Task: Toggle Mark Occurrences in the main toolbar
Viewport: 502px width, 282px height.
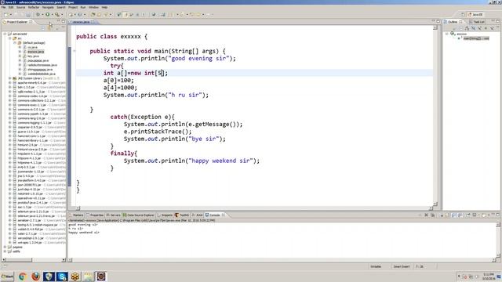Action: (x=125, y=14)
